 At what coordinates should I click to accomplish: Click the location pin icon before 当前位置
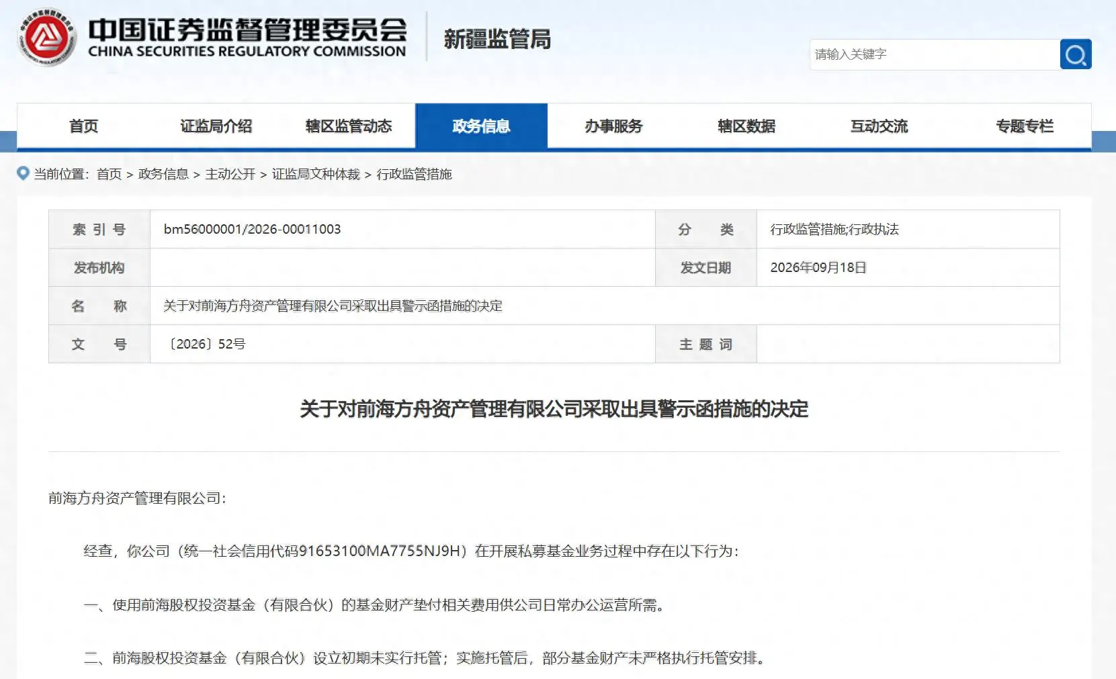pos(24,173)
